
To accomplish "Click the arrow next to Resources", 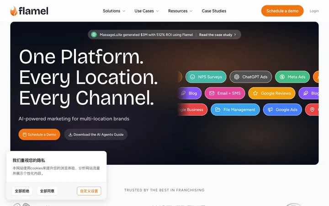I will [191, 11].
